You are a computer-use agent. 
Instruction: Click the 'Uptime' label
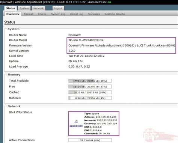coord(14,61)
